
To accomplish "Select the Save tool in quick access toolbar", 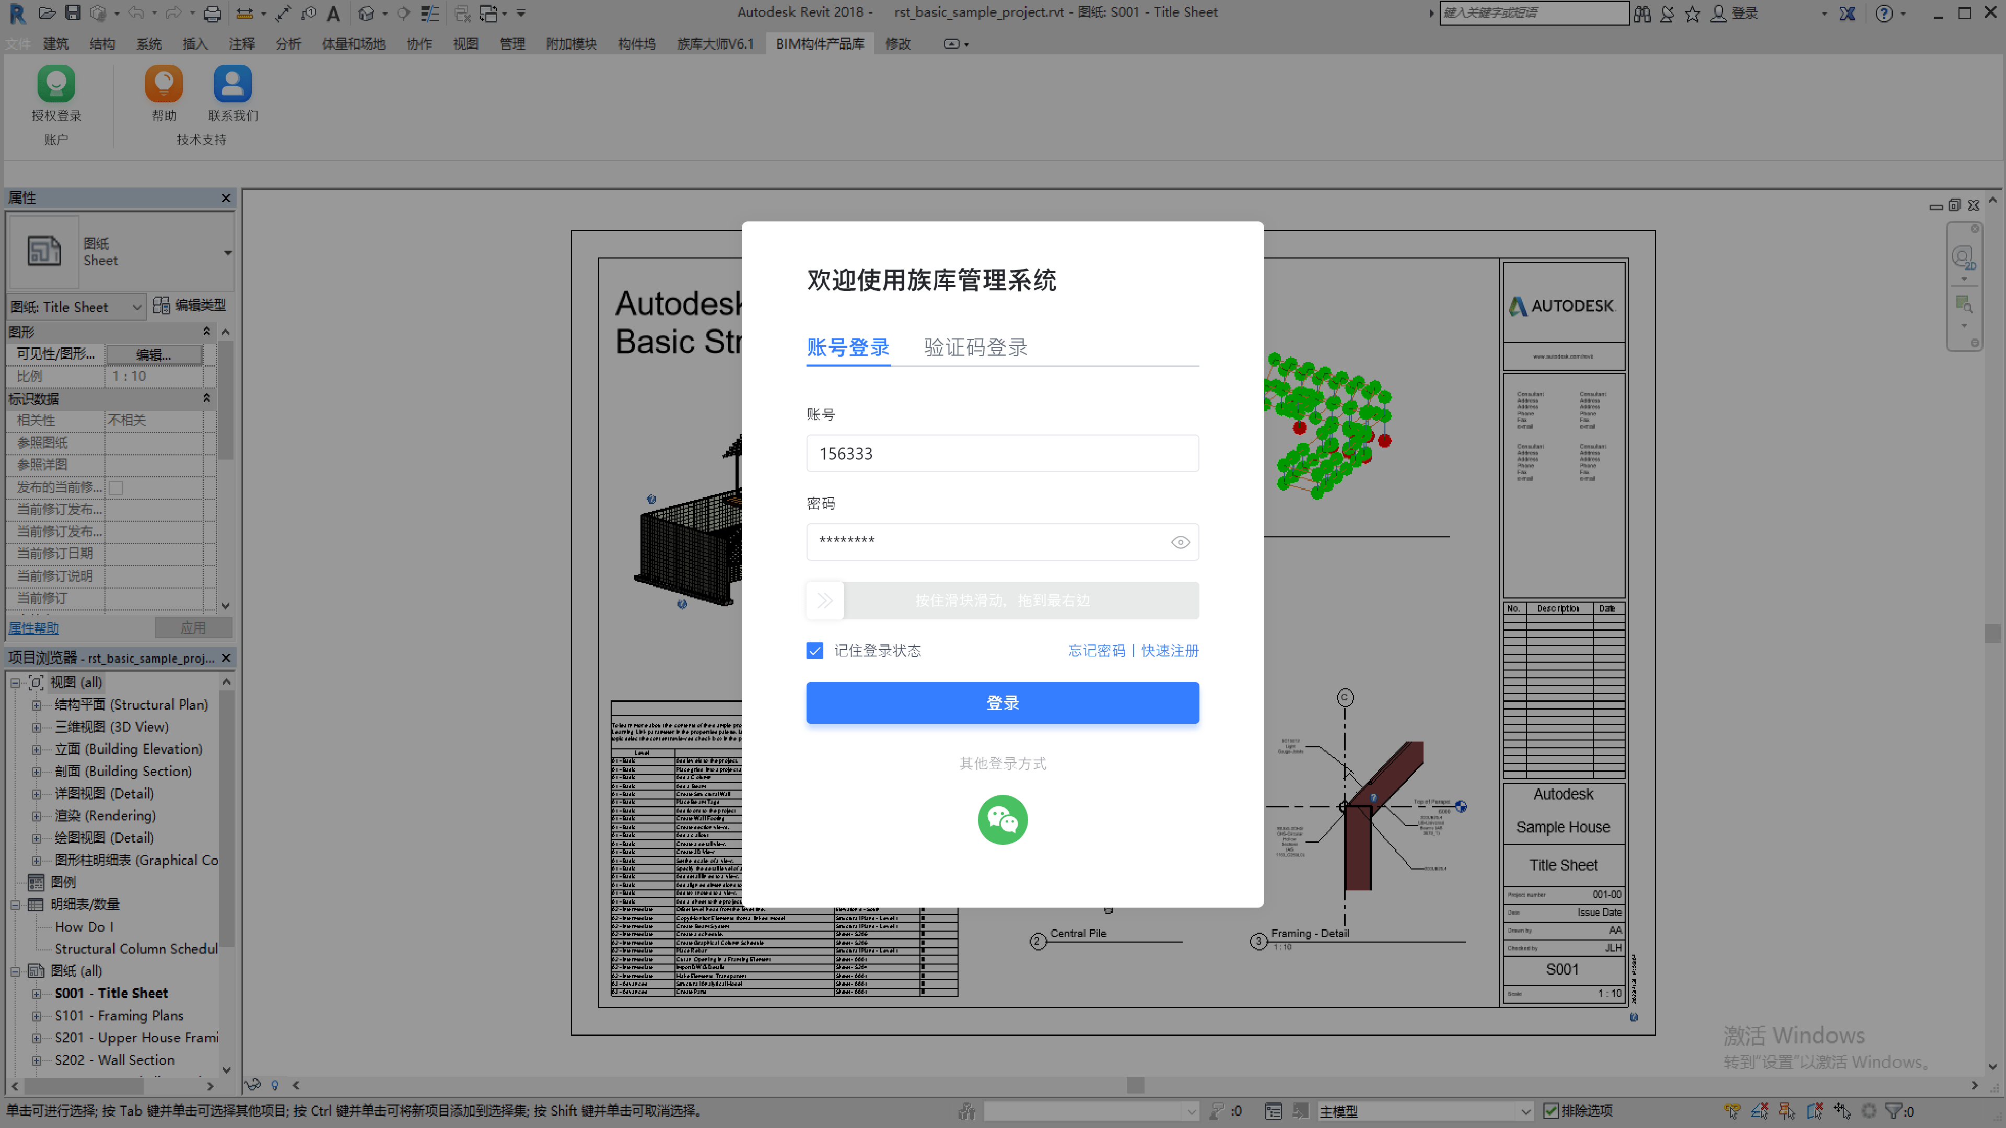I will [74, 13].
